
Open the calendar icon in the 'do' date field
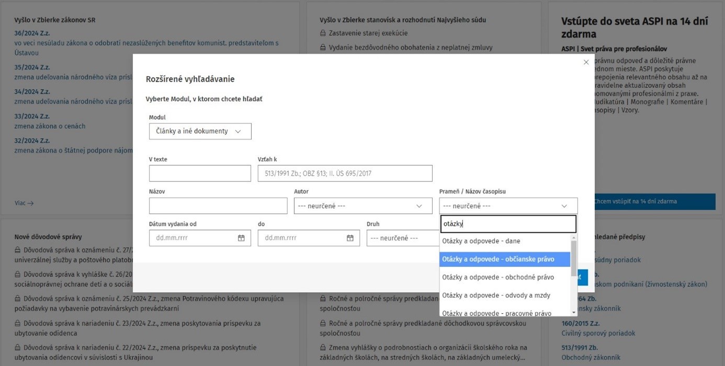350,238
